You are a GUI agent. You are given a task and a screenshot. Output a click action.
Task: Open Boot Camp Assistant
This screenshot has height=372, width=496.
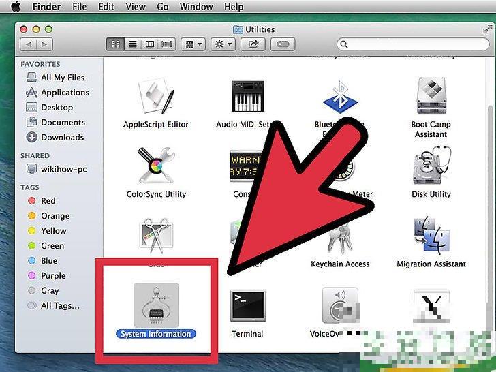tap(431, 97)
